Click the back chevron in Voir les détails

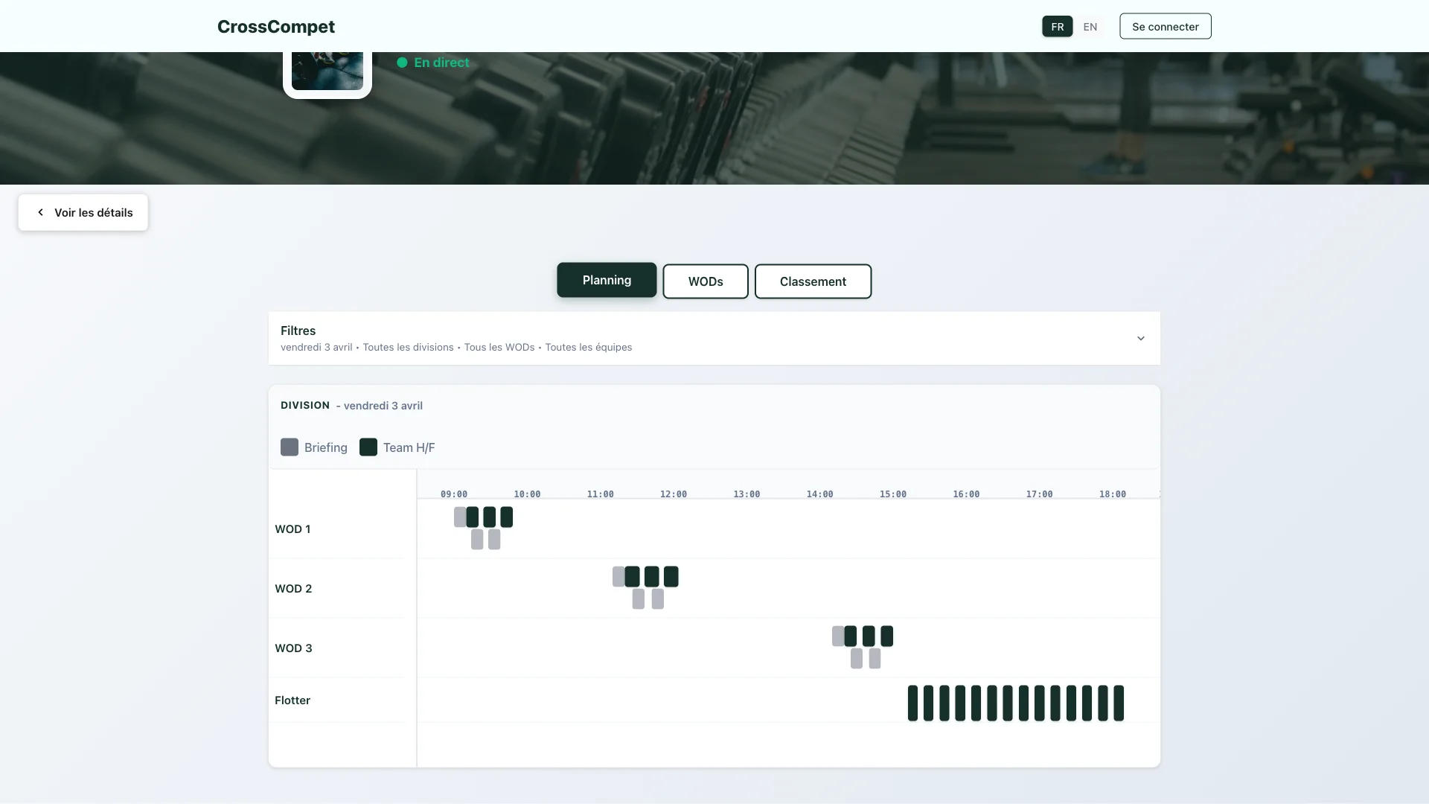point(41,212)
